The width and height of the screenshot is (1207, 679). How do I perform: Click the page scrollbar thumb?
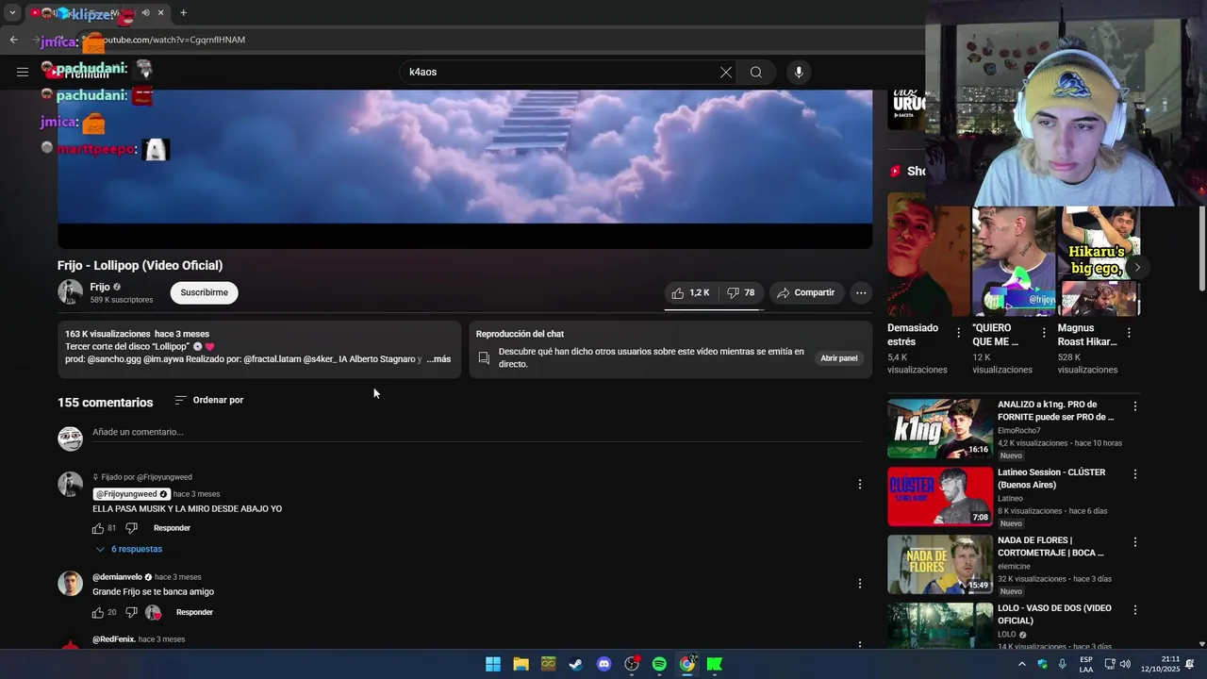(x=1201, y=248)
